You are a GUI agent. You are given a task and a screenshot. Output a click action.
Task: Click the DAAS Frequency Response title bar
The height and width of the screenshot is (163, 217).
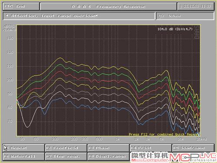click(x=108, y=7)
